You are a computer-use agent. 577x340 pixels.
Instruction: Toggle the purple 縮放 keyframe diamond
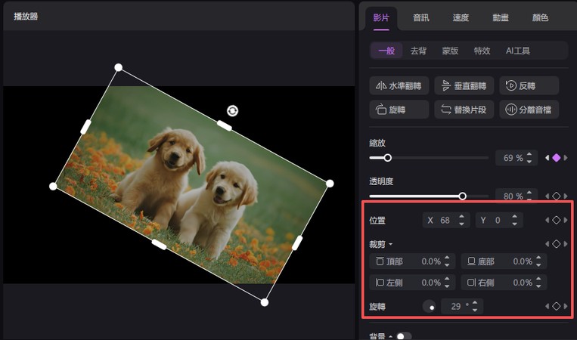pyautogui.click(x=557, y=158)
